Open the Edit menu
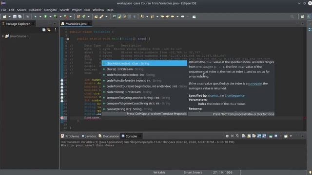The width and height of the screenshot is (312, 175). (12, 10)
